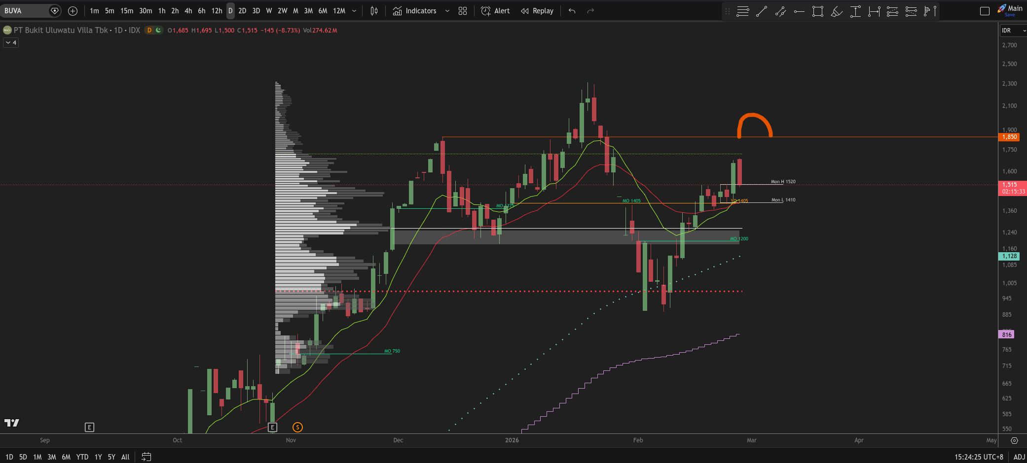Image resolution: width=1027 pixels, height=463 pixels.
Task: Click the symbol diamond badge next to BUVA
Action: pos(55,11)
